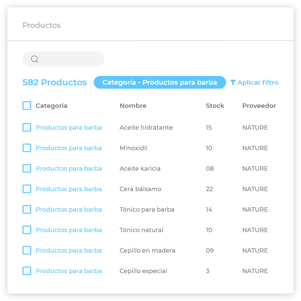Open the category link for Minoxidil row
This screenshot has width=301, height=301.
pos(69,148)
